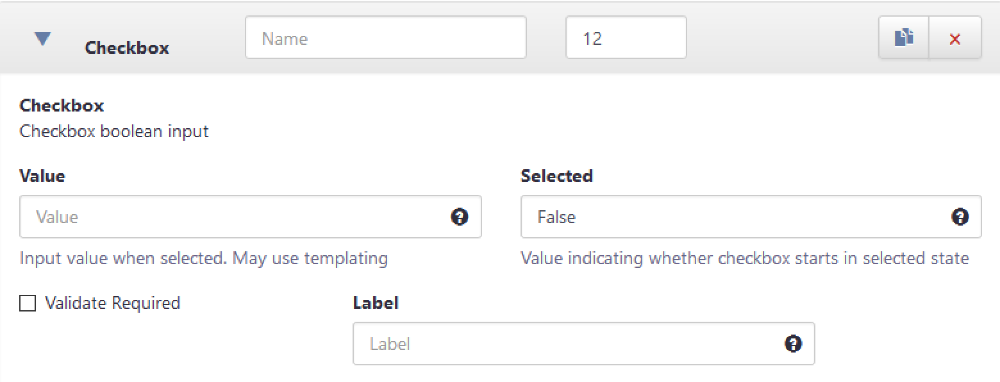Open help icon inside the Label field
This screenshot has width=1000, height=382.
[793, 344]
